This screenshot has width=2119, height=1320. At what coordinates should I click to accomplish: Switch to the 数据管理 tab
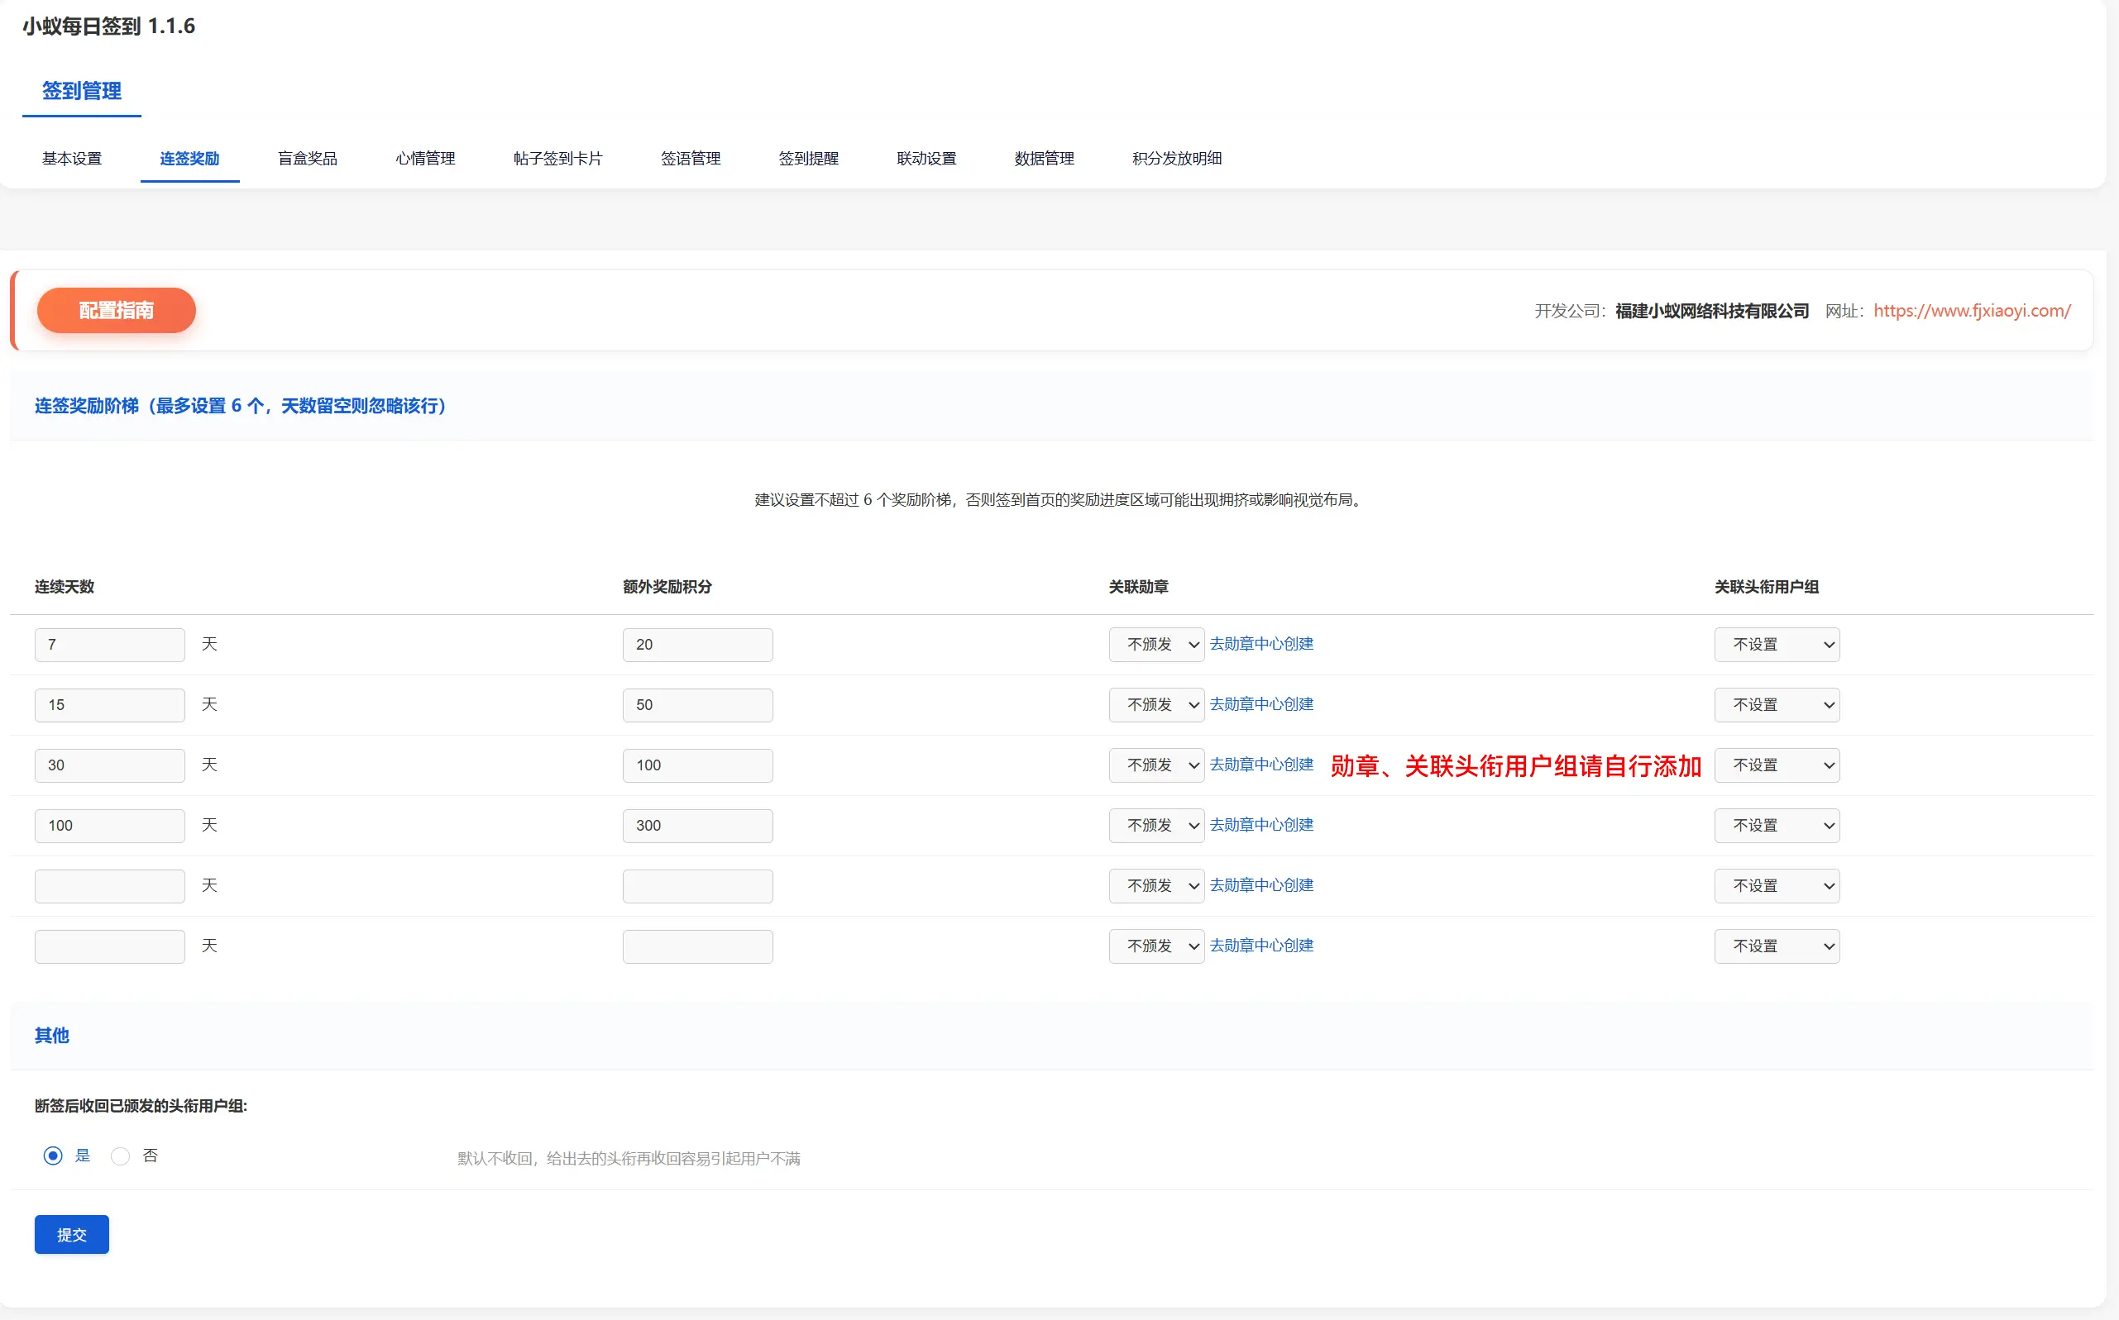(1045, 158)
